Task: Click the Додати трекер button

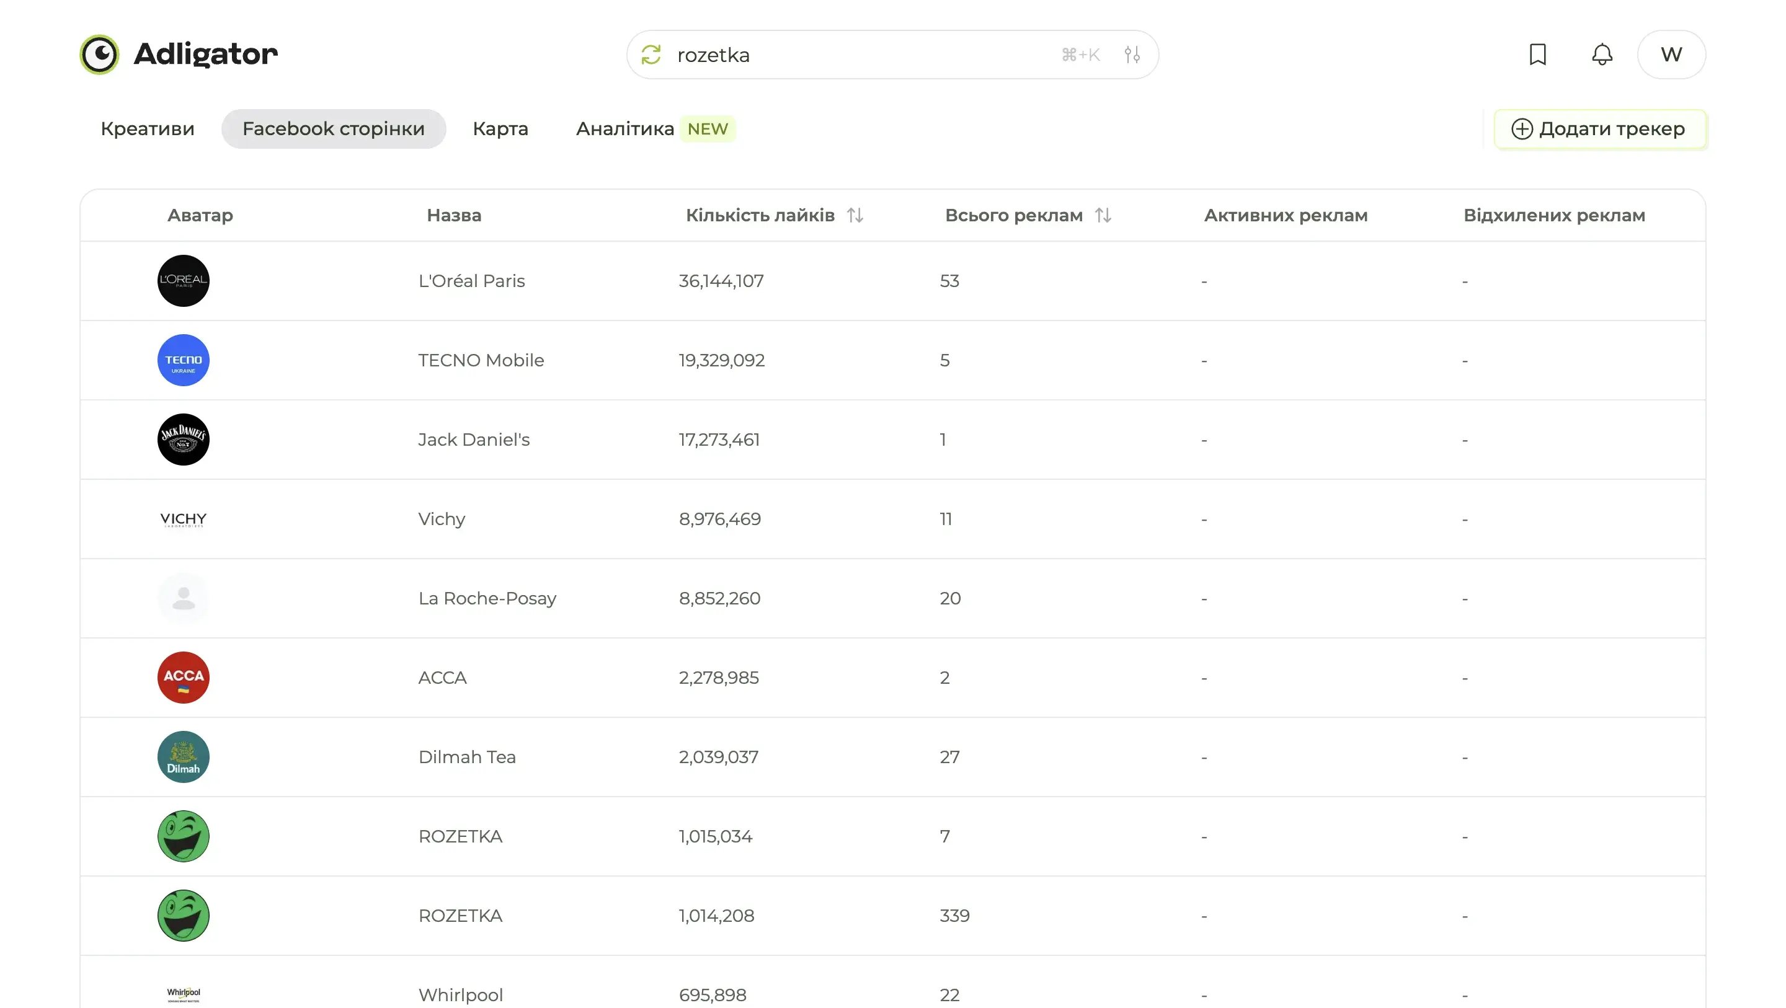Action: (1599, 129)
